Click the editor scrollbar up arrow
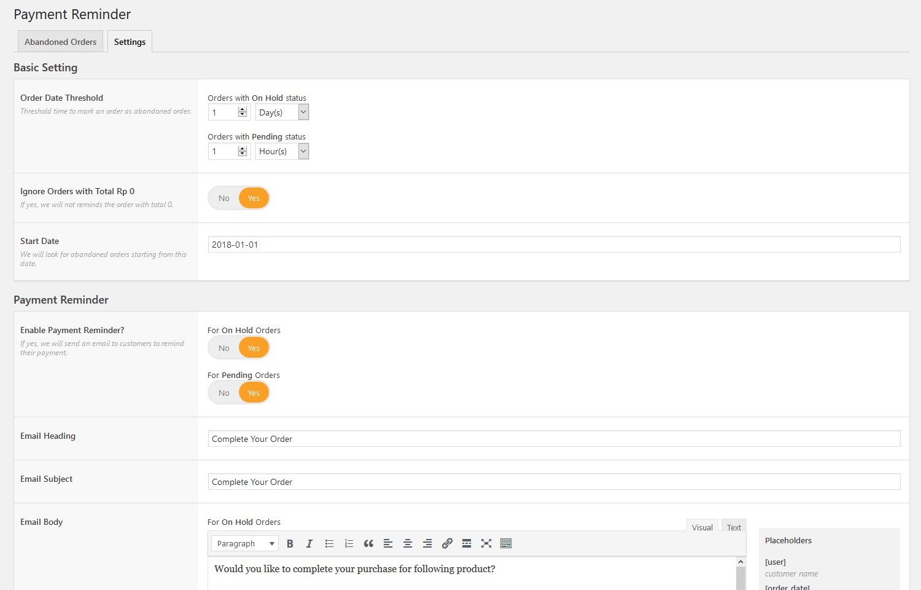Image resolution: width=921 pixels, height=590 pixels. click(x=740, y=562)
